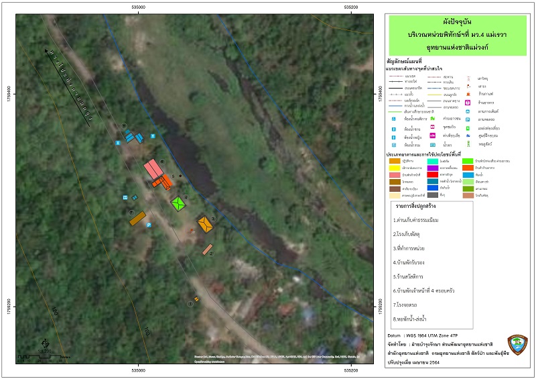Image resolution: width=536 pixels, height=379 pixels.
Task: Click the 'Datum : WGS 1984 UTM Zone 47P' text
Action: (x=423, y=335)
